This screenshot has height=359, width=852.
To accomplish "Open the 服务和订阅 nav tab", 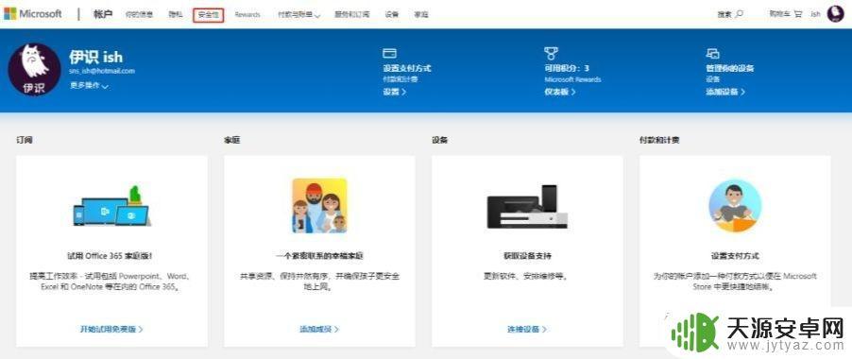I will (352, 15).
